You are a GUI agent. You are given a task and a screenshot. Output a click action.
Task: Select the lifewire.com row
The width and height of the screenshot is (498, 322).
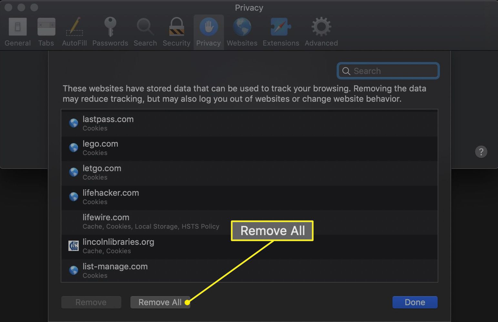(x=249, y=222)
